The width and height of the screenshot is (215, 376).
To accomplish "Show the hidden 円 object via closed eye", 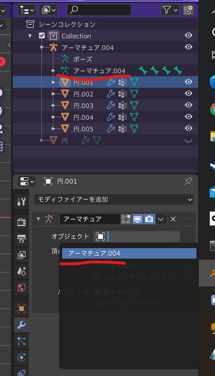I will pos(189,141).
